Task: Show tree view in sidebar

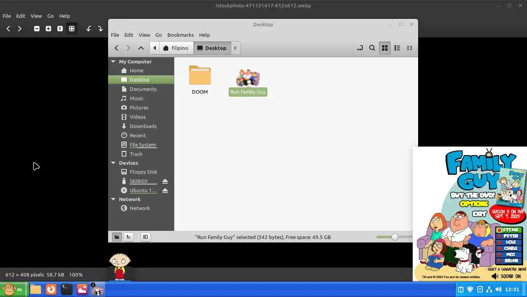Action: click(128, 237)
